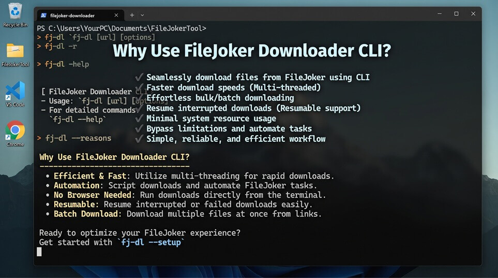Click the 'Efficient & Fast' bullet line
This screenshot has width=498, height=278.
coord(190,176)
